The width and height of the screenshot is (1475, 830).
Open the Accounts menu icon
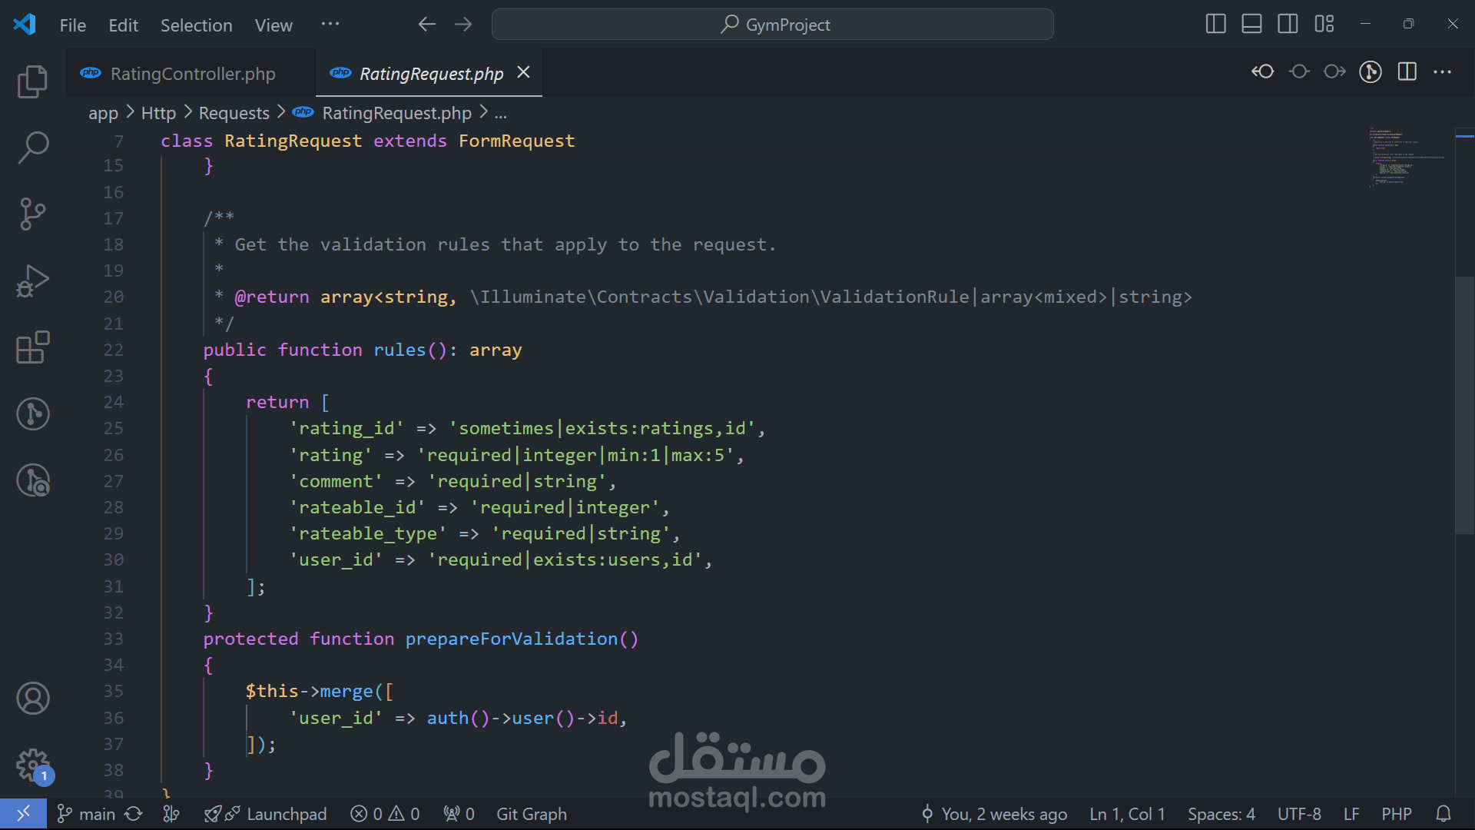(x=32, y=698)
